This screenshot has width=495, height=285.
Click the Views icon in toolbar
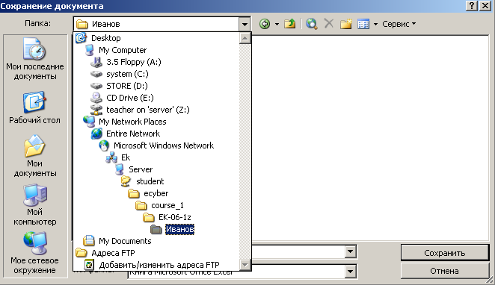coord(363,24)
